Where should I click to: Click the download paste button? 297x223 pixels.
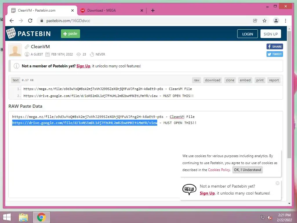click(x=213, y=80)
